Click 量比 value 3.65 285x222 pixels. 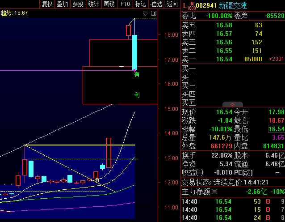pos(278,137)
